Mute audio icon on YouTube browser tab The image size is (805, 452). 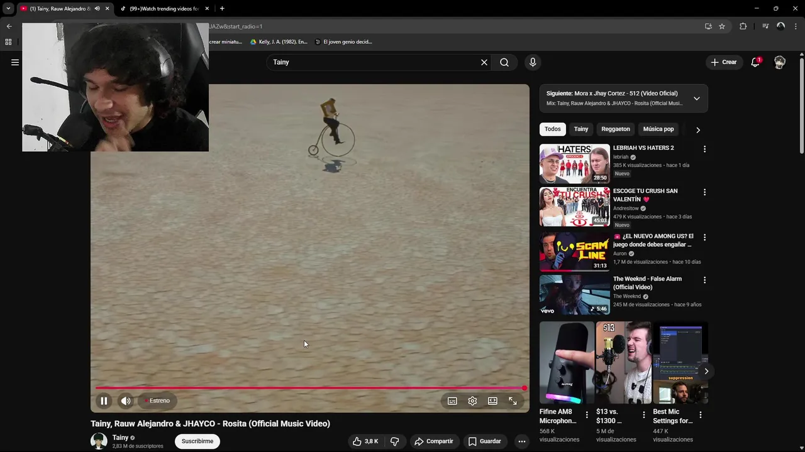coord(97,9)
